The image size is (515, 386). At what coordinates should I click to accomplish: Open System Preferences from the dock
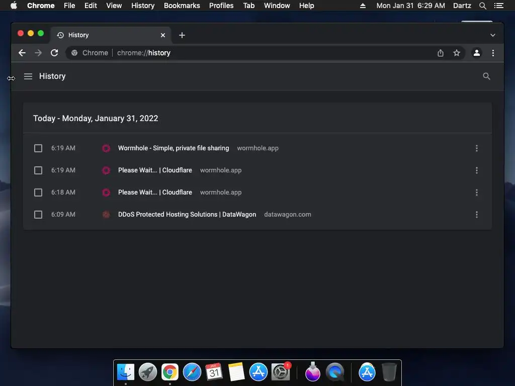281,372
